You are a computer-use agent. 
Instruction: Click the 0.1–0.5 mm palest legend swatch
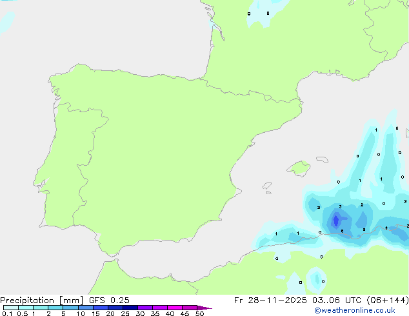point(11,308)
